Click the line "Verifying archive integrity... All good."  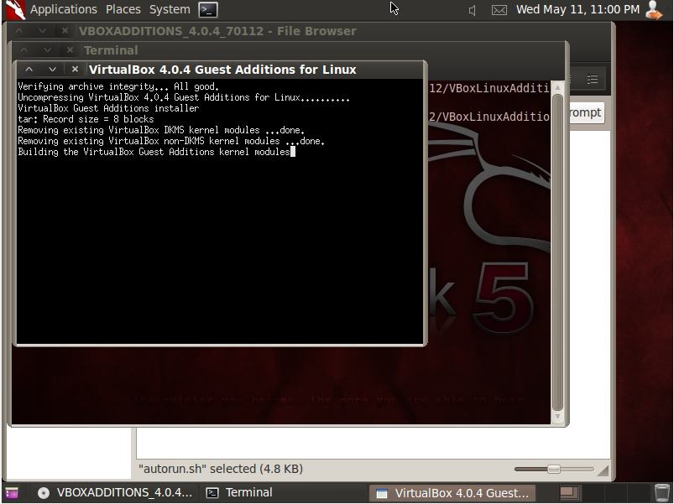[x=118, y=86]
